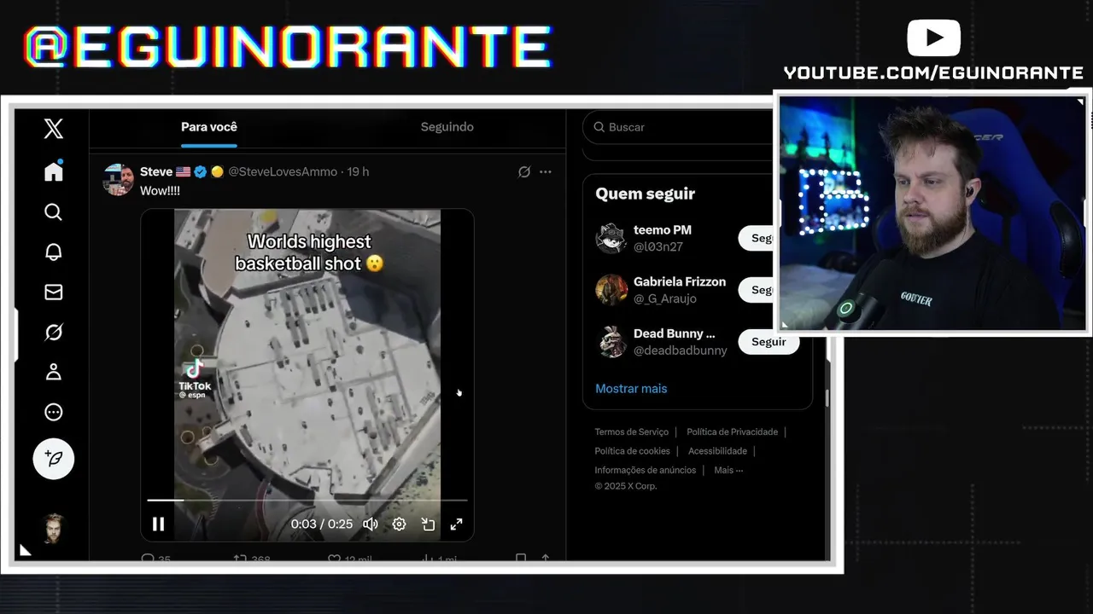Image resolution: width=1093 pixels, height=614 pixels.
Task: Click the blue verified badge beside Steve
Action: 200,171
